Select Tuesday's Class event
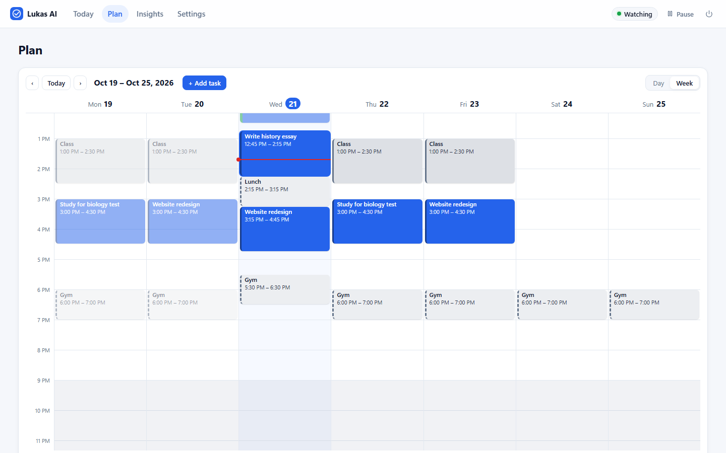This screenshot has height=453, width=726. pyautogui.click(x=193, y=161)
